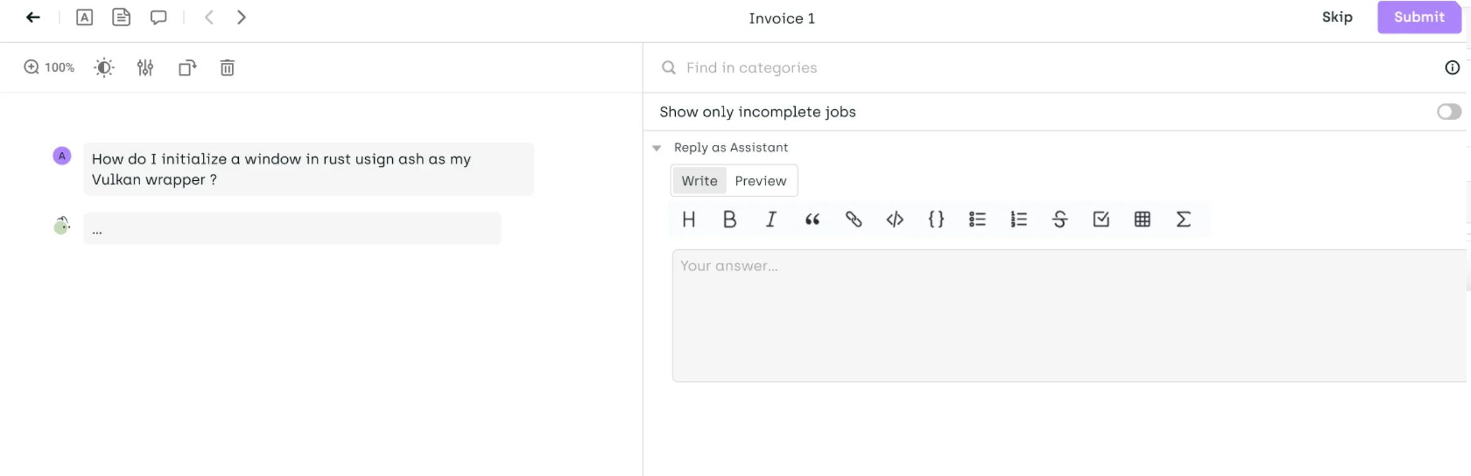1471x476 pixels.
Task: Insert a bulleted list
Action: point(978,219)
